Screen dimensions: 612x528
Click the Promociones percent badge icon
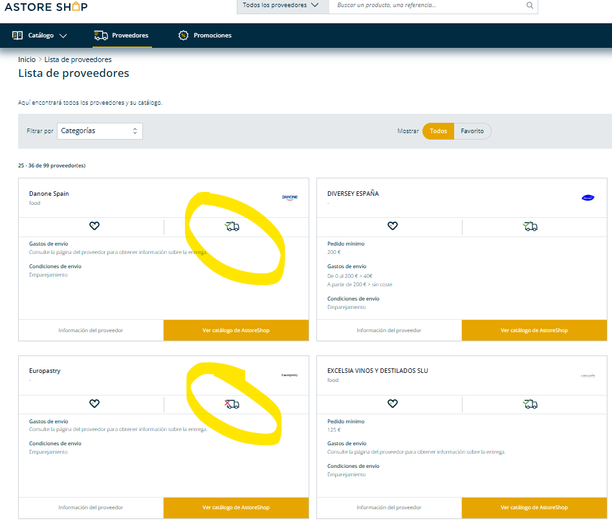pos(183,36)
